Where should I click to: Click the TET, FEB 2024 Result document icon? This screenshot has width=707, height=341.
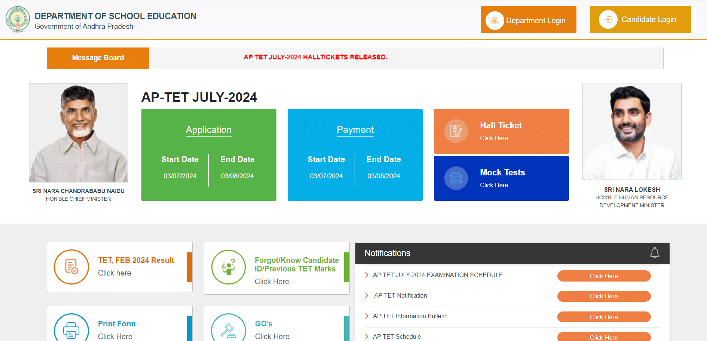(71, 267)
